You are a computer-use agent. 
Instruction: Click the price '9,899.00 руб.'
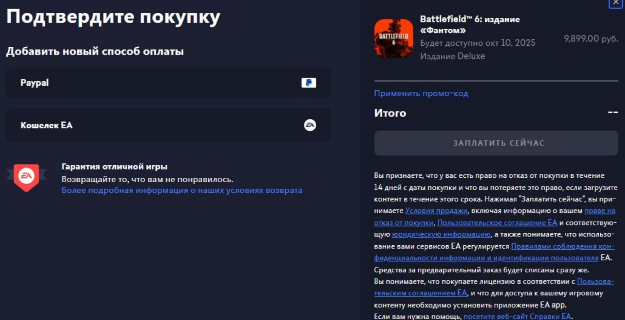click(x=591, y=39)
